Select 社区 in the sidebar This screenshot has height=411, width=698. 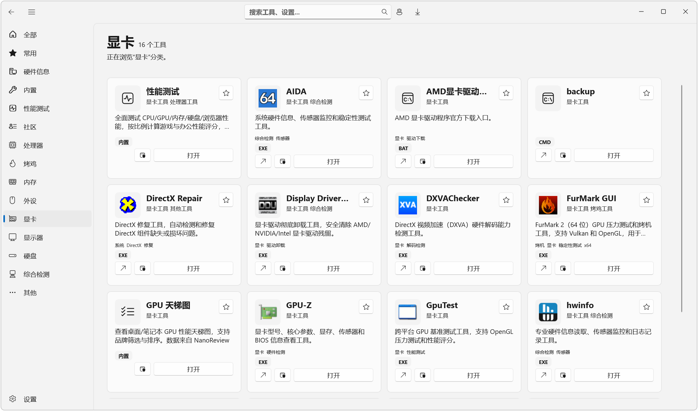[x=47, y=127]
